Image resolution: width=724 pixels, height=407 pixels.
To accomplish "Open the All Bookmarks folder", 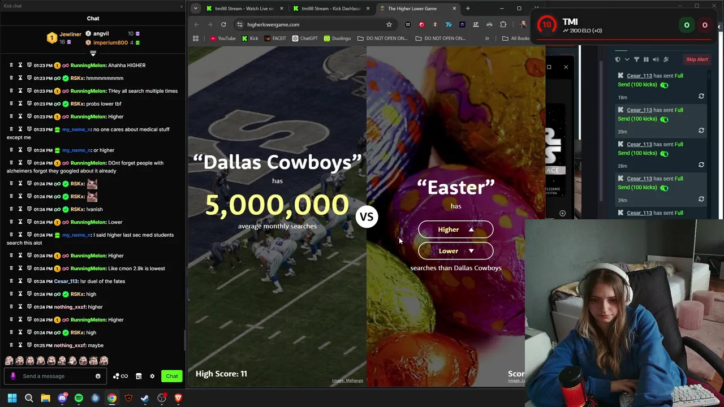I will (516, 38).
